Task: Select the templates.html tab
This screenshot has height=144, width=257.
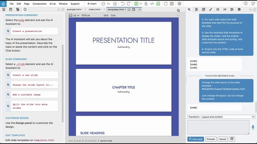Action: [116, 10]
